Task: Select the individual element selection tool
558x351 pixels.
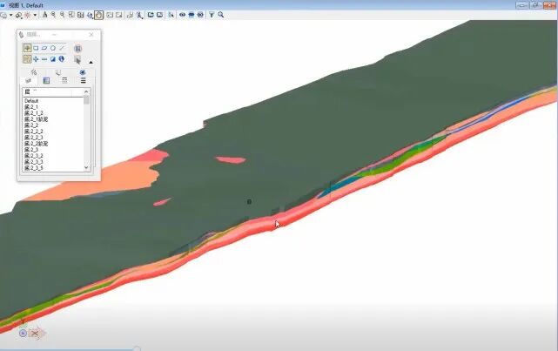Action: coord(27,48)
